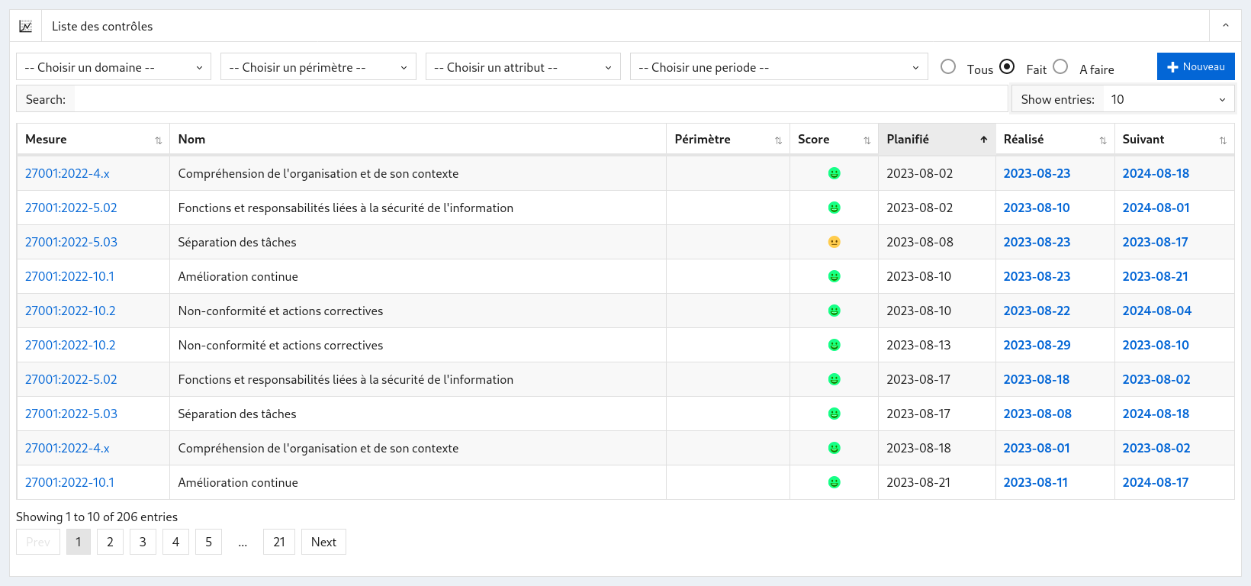Collapse the panel using the top-right chevron

click(1225, 26)
